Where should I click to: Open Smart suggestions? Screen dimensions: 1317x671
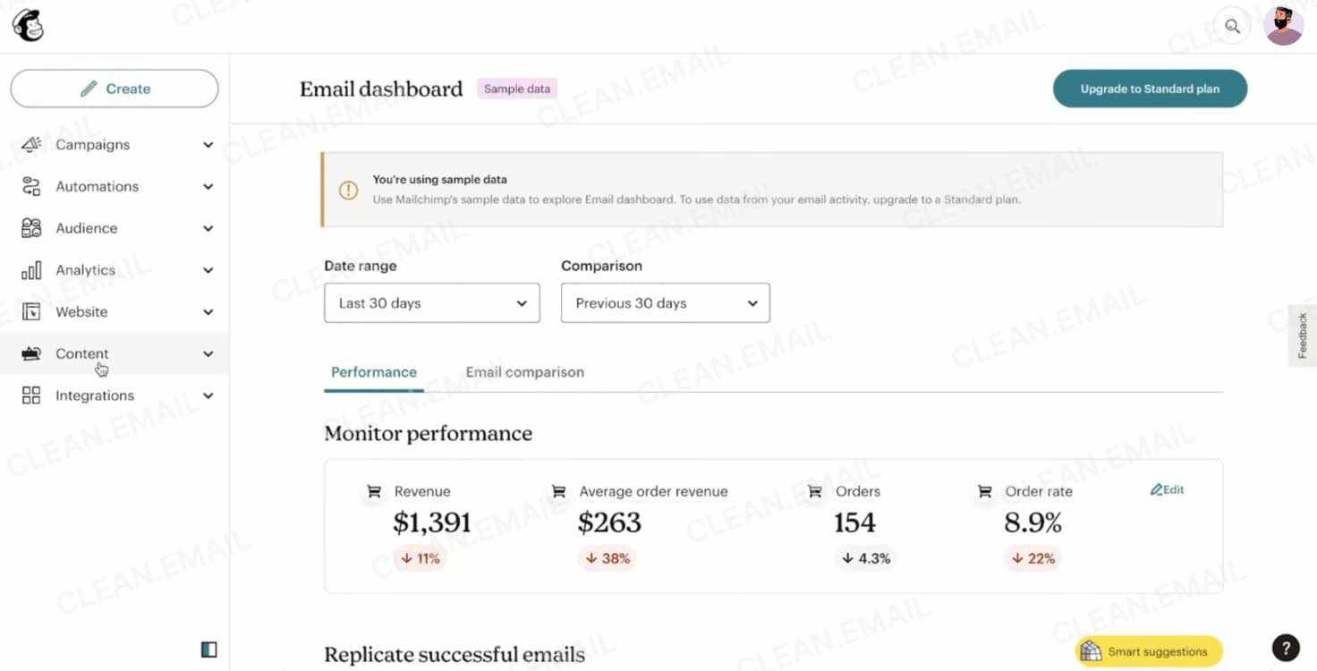[1148, 651]
